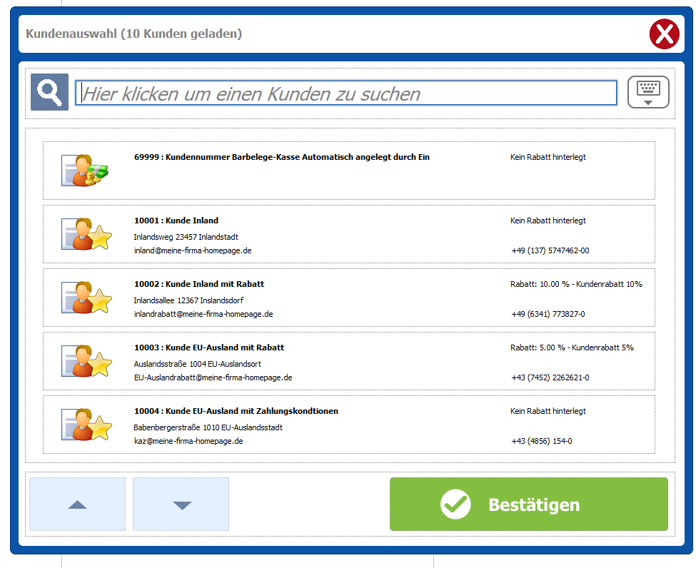This screenshot has height=568, width=696.
Task: Select customer 10001 Kunde Inland
Action: point(176,220)
